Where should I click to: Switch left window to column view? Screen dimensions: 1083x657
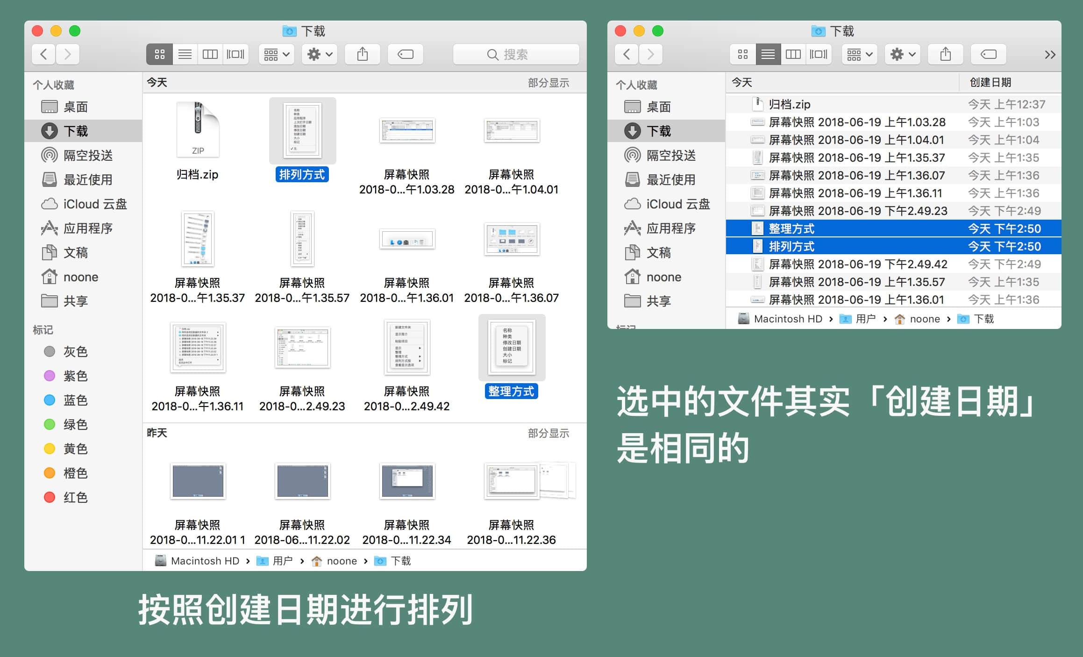[x=210, y=55]
